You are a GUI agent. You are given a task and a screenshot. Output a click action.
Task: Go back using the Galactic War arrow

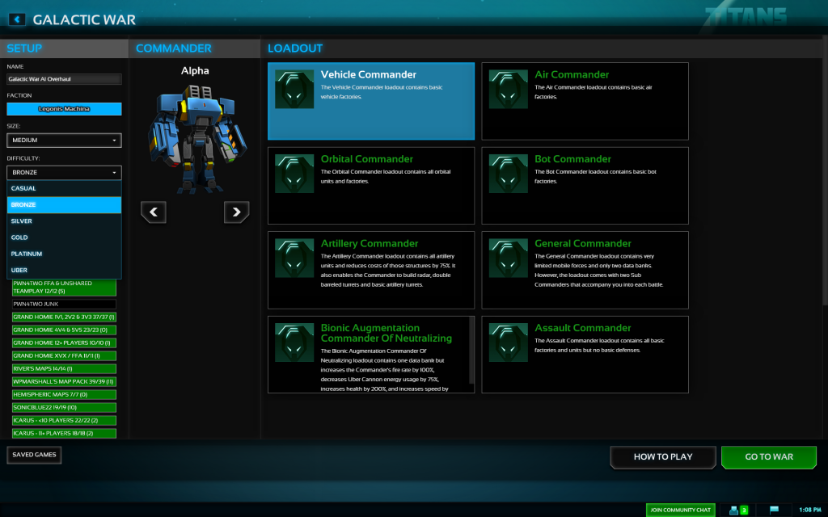tap(17, 19)
